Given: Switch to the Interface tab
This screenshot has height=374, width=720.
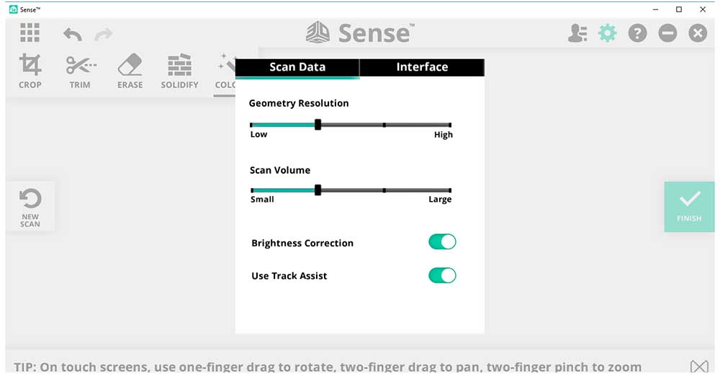Looking at the screenshot, I should (x=422, y=67).
